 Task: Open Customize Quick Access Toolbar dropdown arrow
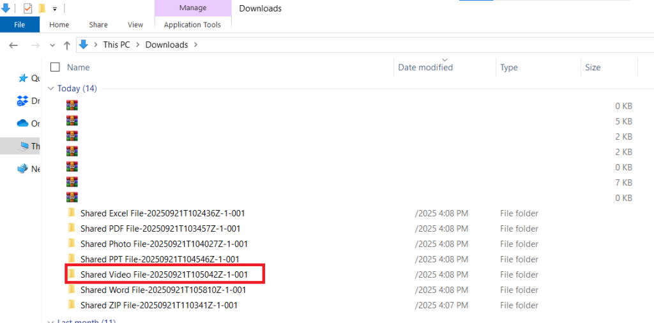55,9
